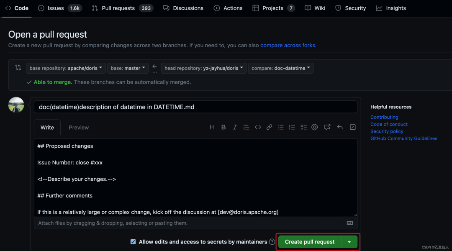452x251 pixels.
Task: Click the compare branches icon beside base repository
Action: (x=18, y=67)
